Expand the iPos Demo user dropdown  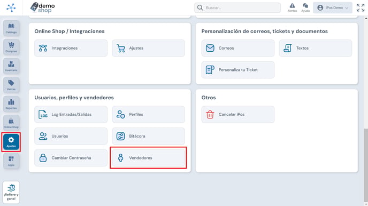coord(333,7)
